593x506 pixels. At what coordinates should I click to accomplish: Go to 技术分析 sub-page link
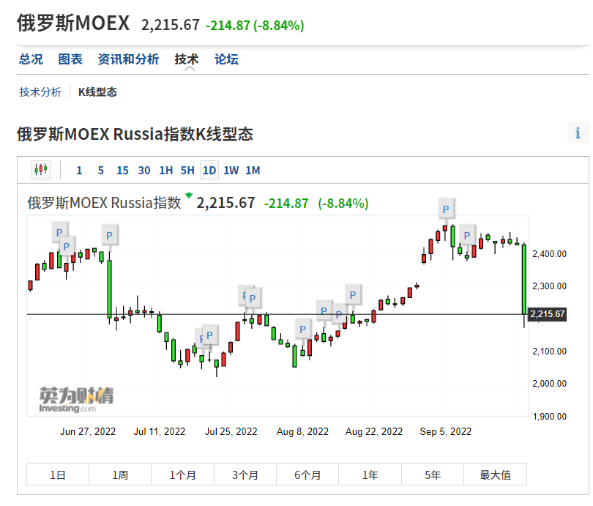[x=40, y=92]
